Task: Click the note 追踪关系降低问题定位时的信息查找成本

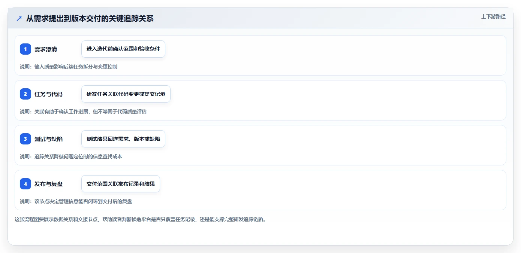Action: [x=71, y=156]
